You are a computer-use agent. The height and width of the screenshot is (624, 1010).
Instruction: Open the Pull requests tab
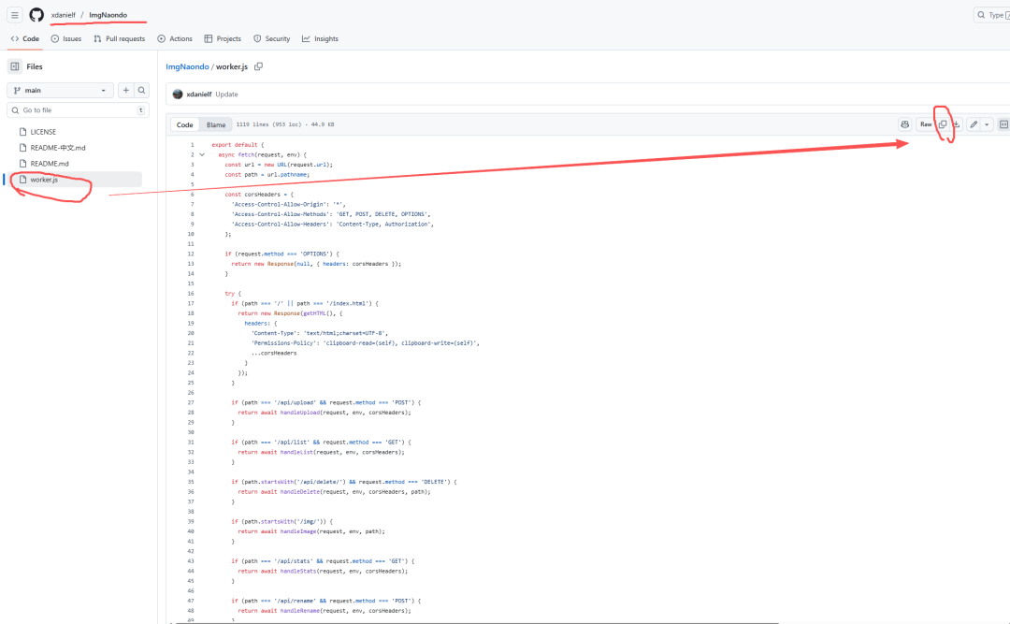click(x=119, y=38)
